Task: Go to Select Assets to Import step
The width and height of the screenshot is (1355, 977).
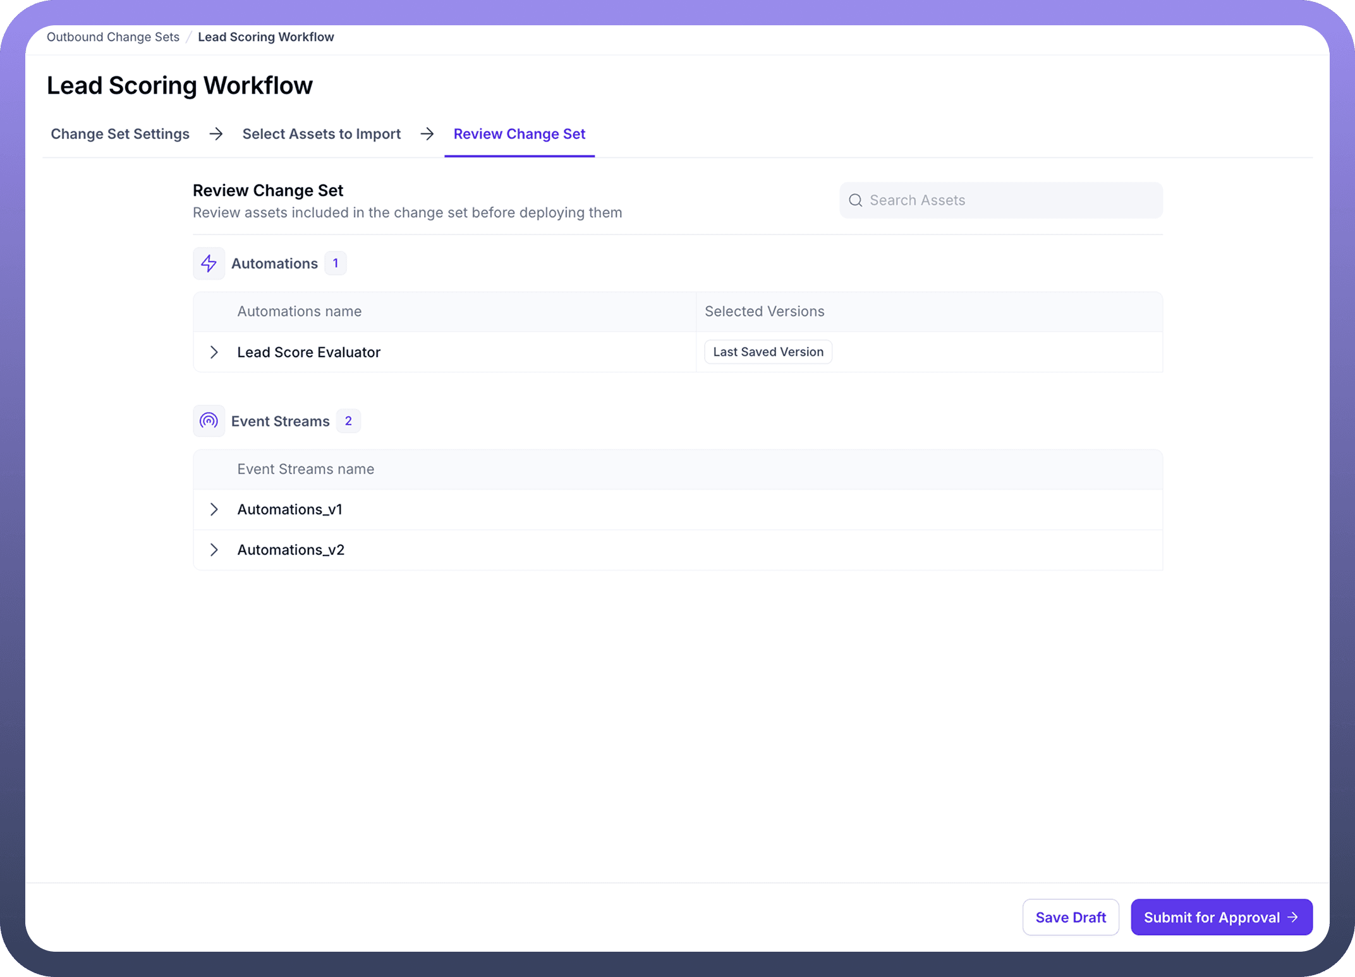Action: pyautogui.click(x=321, y=134)
